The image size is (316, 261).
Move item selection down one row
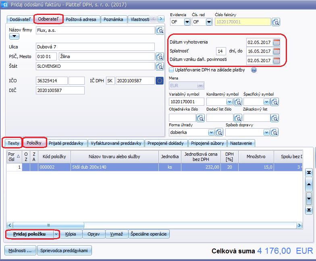click(x=309, y=198)
